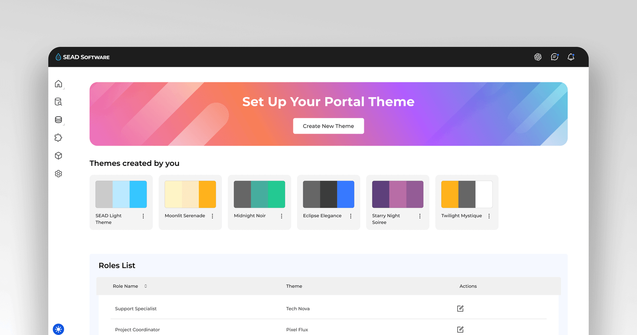Click the Starry Night Soiree theme name
Screen dimensions: 637x335
coord(386,219)
